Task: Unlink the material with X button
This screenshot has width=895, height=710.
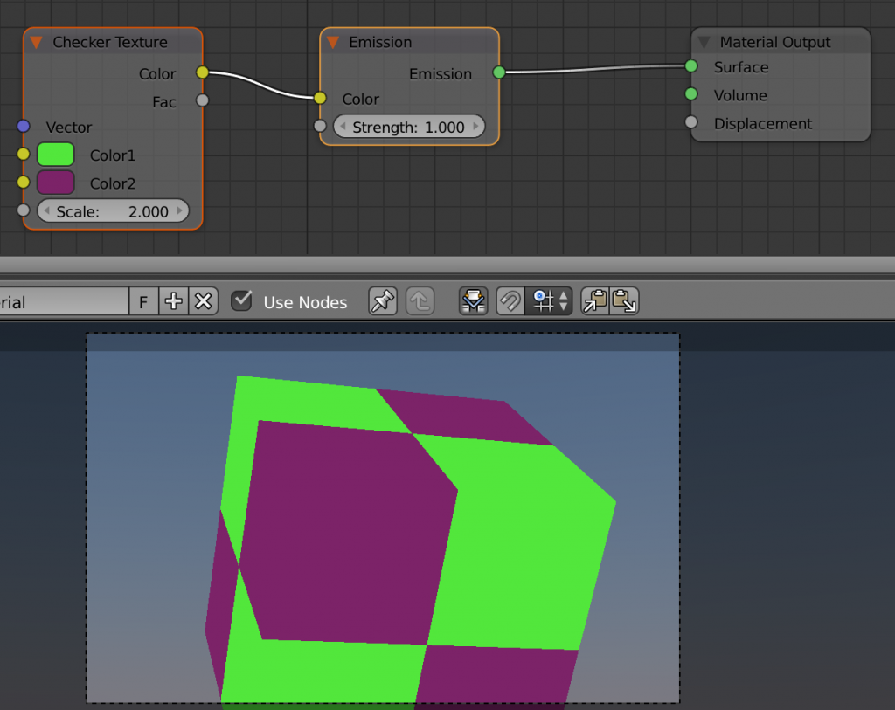Action: click(x=203, y=301)
